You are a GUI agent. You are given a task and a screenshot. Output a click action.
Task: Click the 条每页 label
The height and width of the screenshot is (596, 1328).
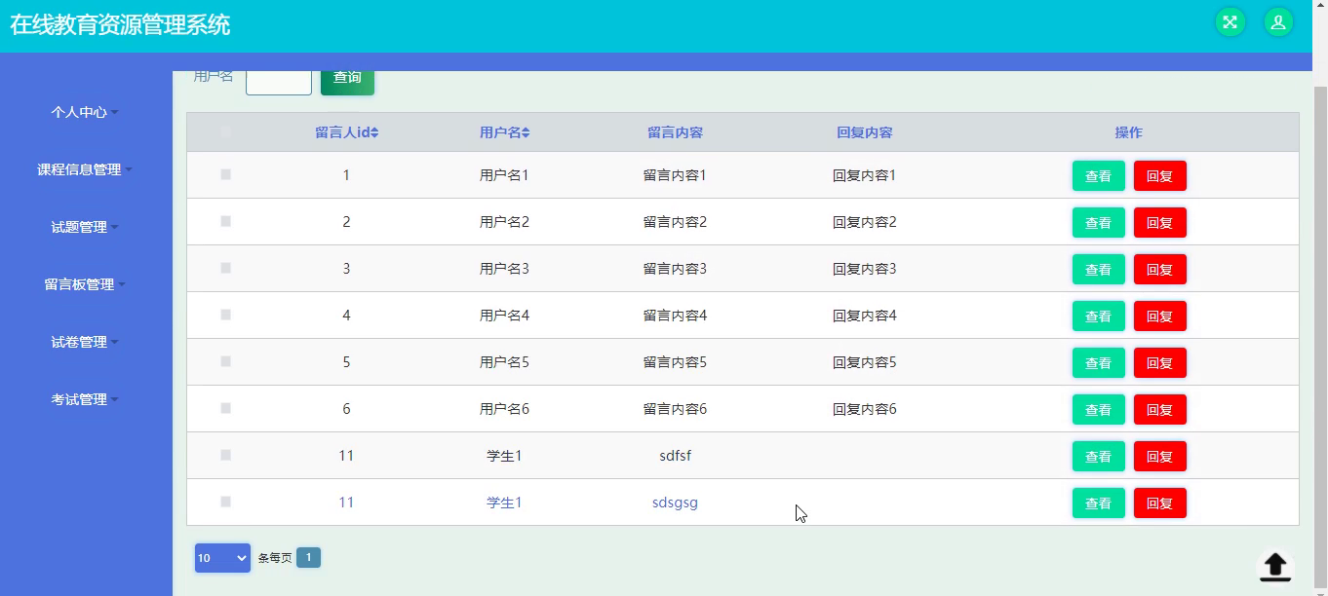pos(275,558)
